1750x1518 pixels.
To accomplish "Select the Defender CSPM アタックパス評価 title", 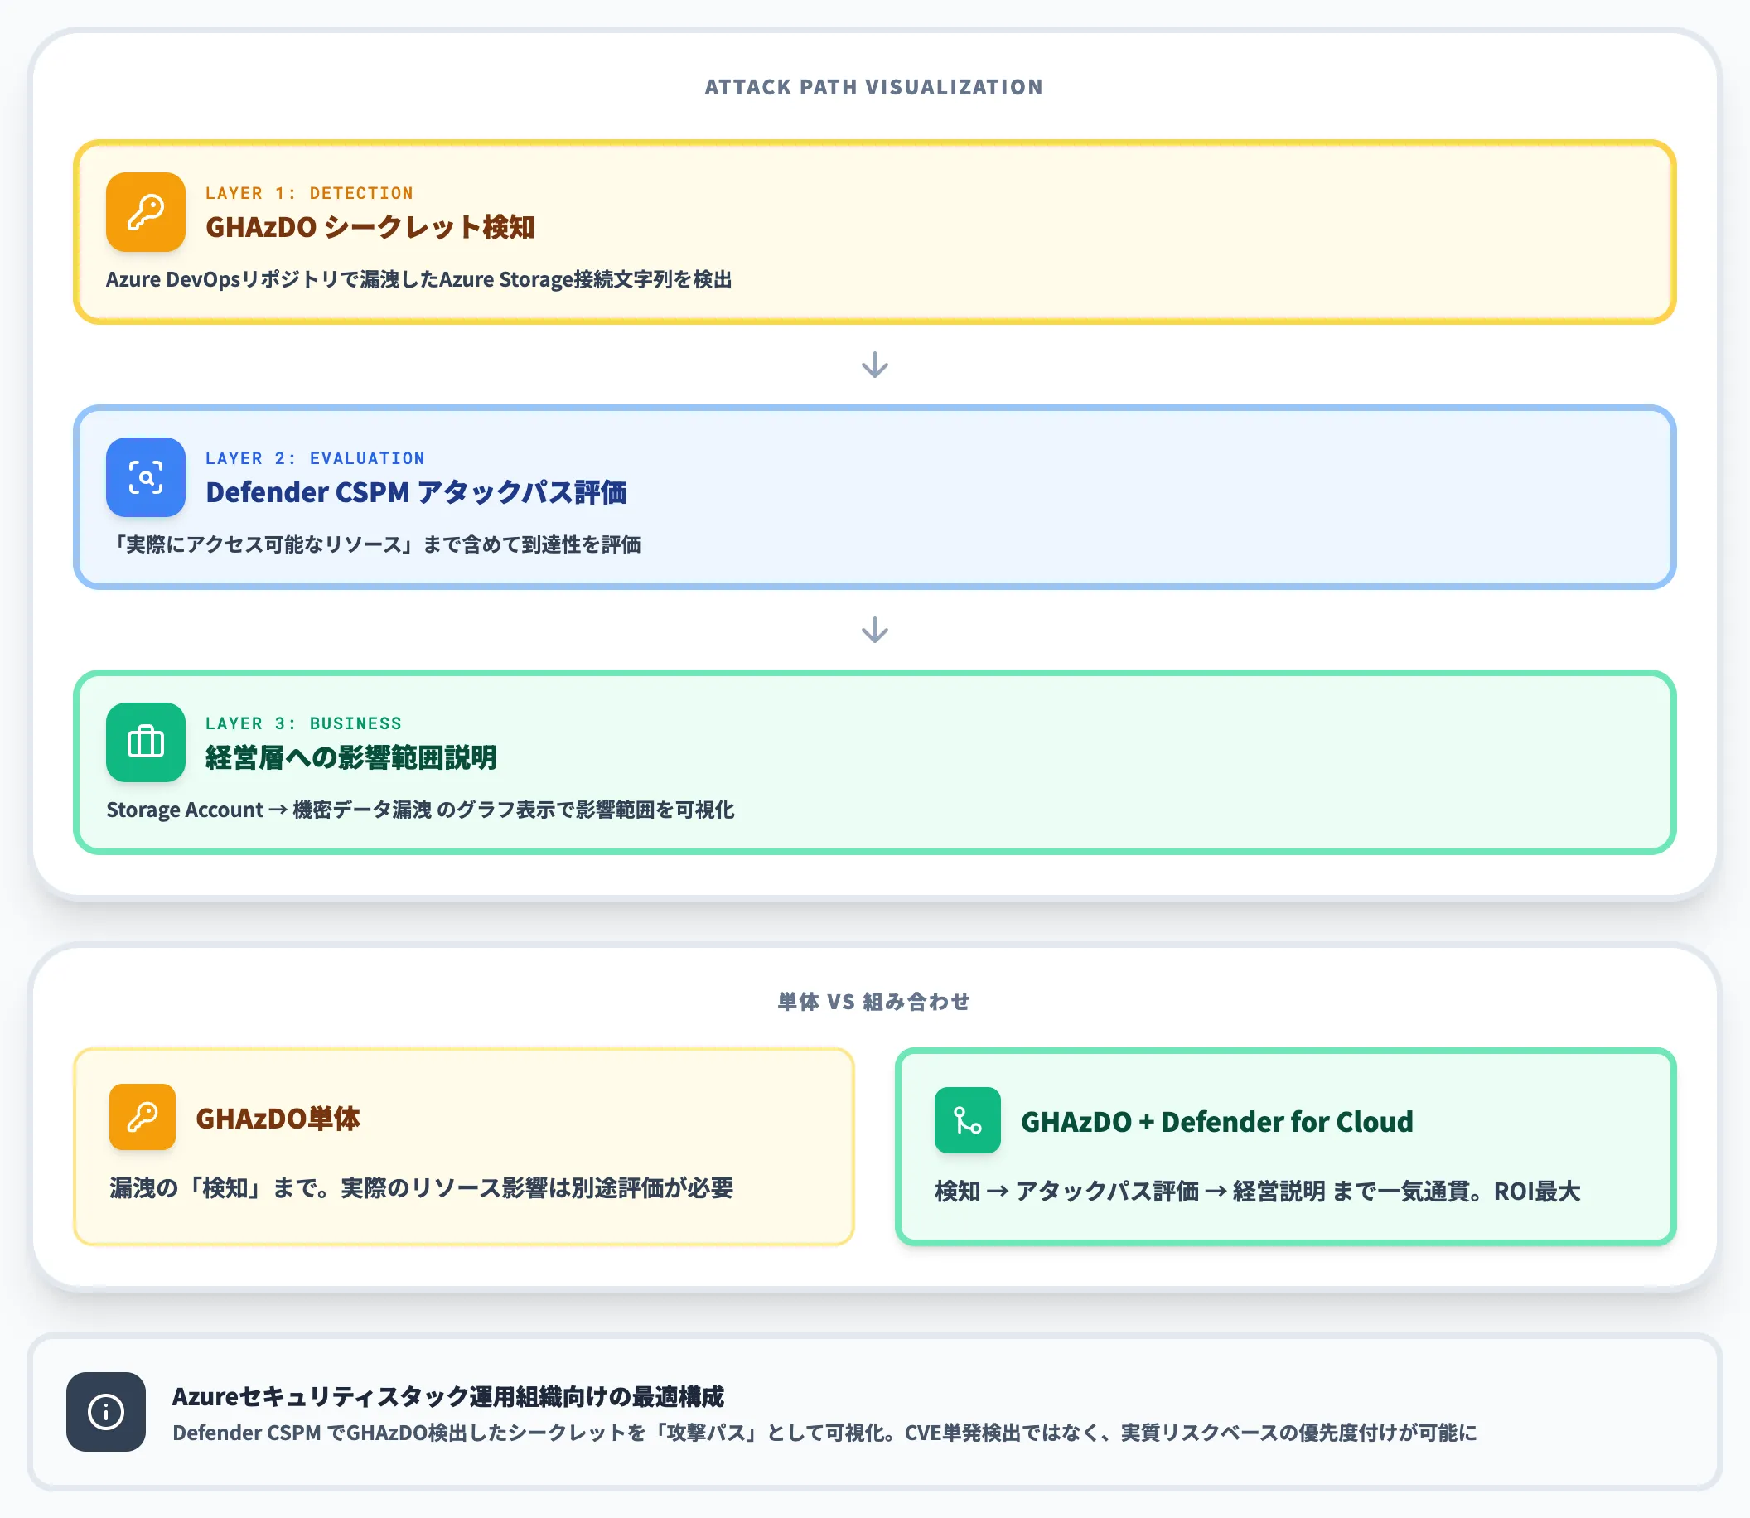I will 416,492.
